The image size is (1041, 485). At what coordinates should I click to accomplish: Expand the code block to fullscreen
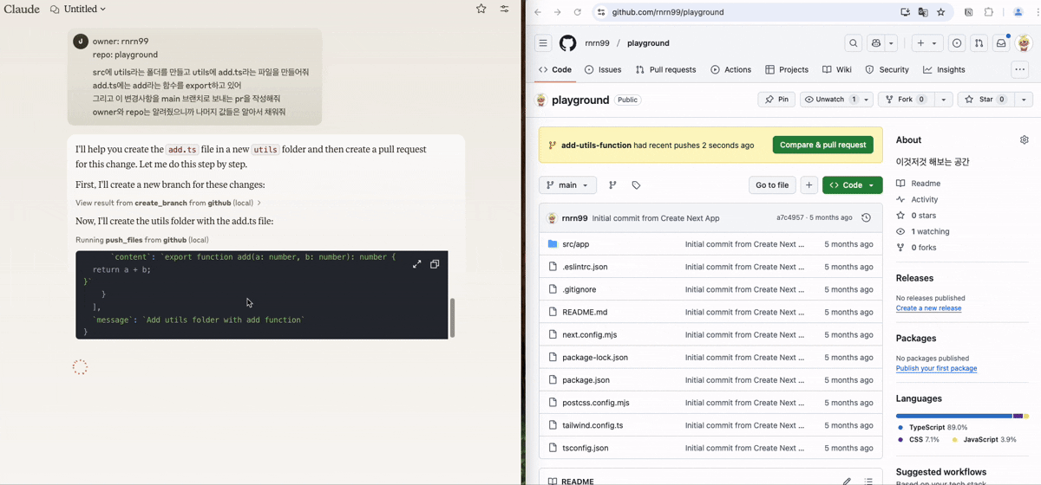[416, 264]
